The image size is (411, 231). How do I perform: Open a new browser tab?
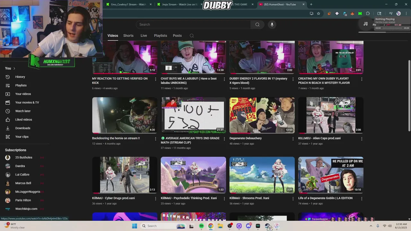[311, 4]
